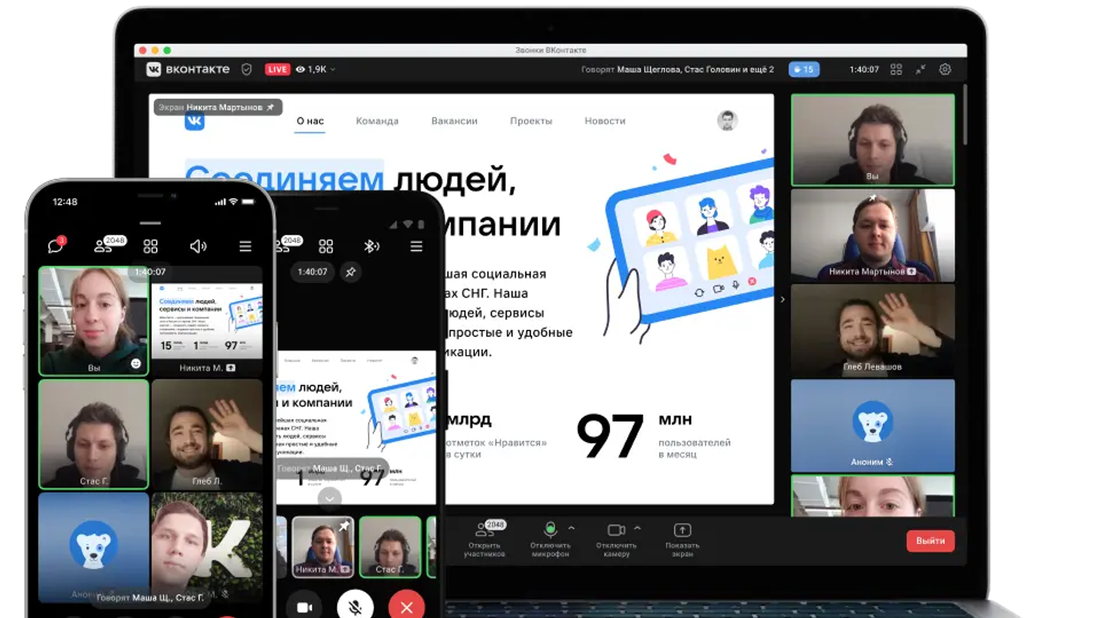Click the shield security icon beside the ВКонтакте logo
1100x618 pixels.
tap(247, 69)
